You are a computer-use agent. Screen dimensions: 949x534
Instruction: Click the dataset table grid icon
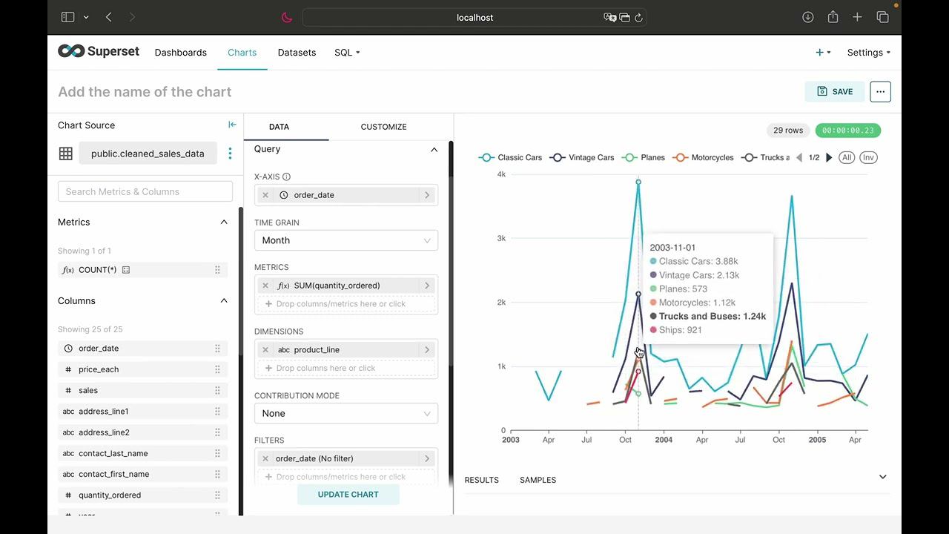pyautogui.click(x=66, y=154)
